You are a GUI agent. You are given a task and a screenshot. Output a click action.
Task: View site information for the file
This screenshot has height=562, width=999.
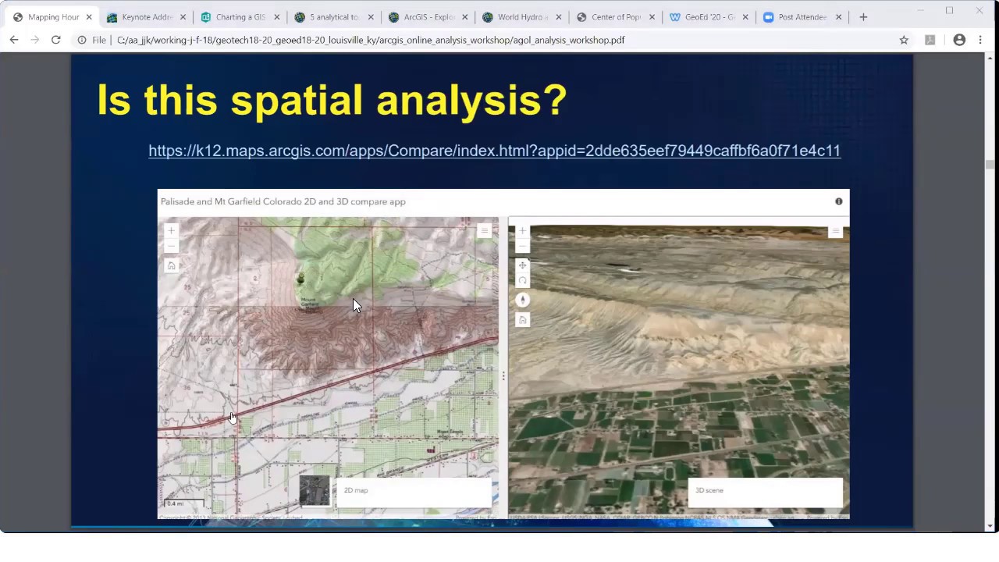[x=82, y=40]
